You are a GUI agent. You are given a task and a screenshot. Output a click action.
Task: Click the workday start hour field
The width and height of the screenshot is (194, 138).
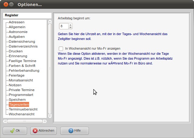coord(64,26)
